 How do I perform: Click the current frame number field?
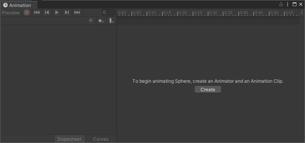108,12
